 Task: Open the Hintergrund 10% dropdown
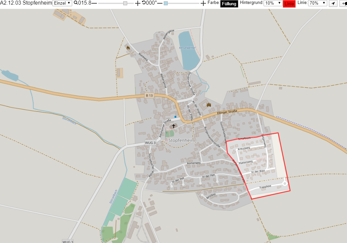[x=273, y=3]
